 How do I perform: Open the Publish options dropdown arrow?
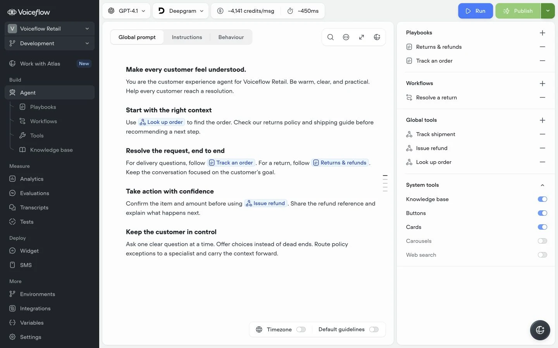tap(548, 11)
